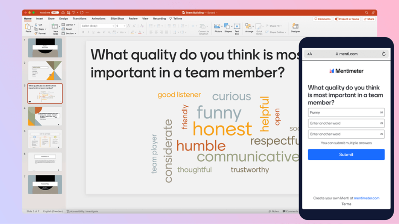The image size is (399, 224).
Task: Open the Draw ribbon tab
Action: coord(51,18)
